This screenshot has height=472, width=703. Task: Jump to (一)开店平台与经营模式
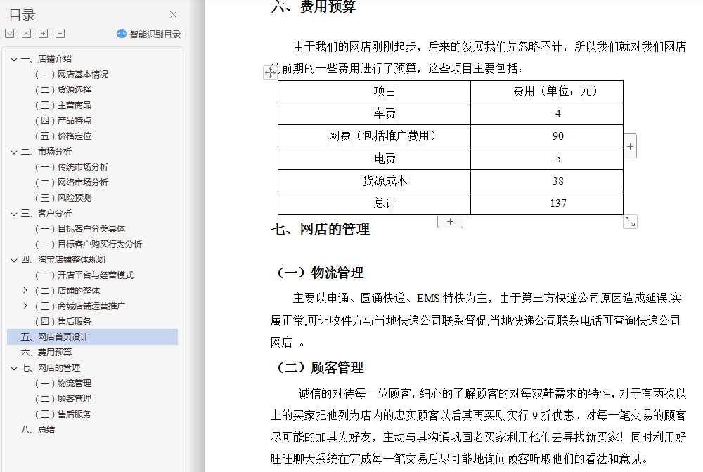(x=84, y=275)
